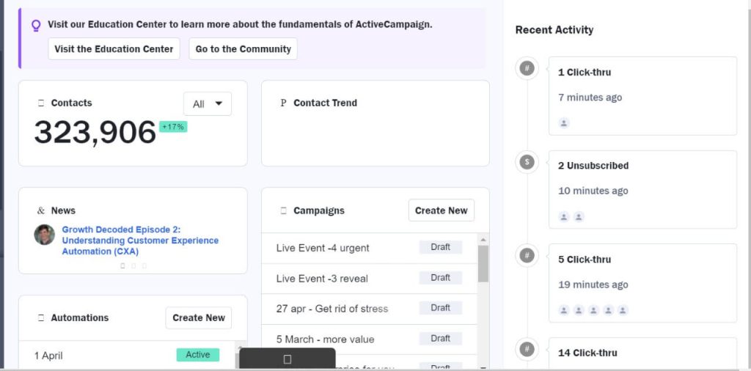The image size is (751, 371).
Task: Click the 14 Click-thru activity title
Action: (x=587, y=353)
